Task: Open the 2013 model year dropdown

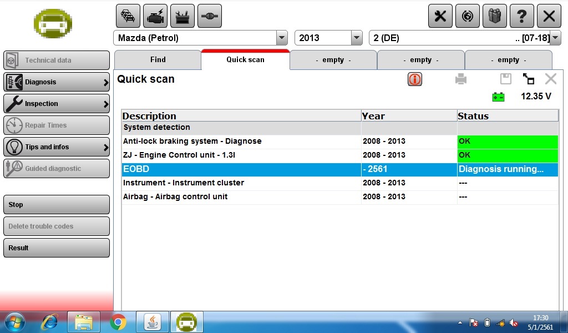Action: coord(357,38)
